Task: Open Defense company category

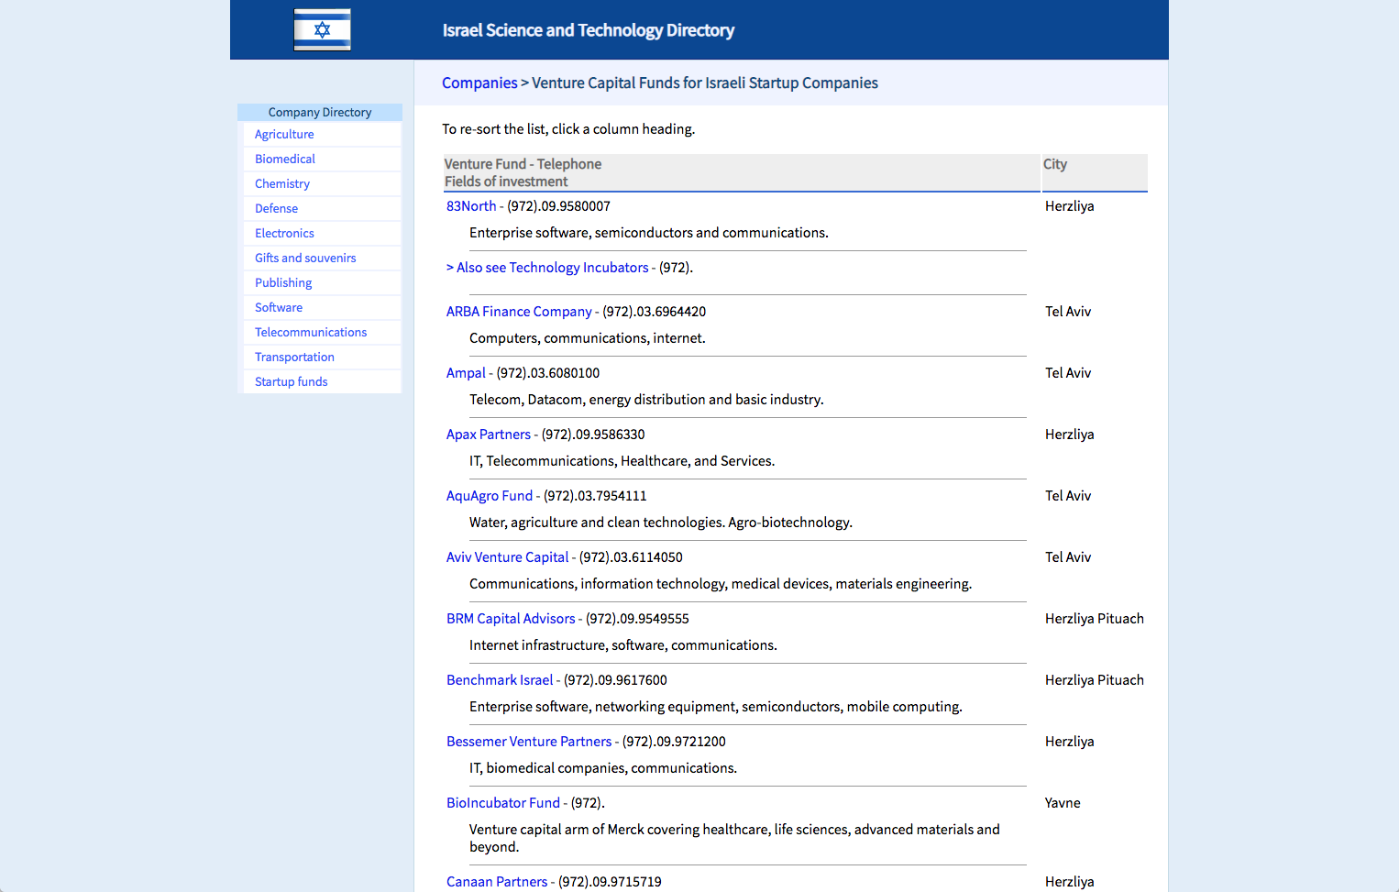Action: [276, 208]
